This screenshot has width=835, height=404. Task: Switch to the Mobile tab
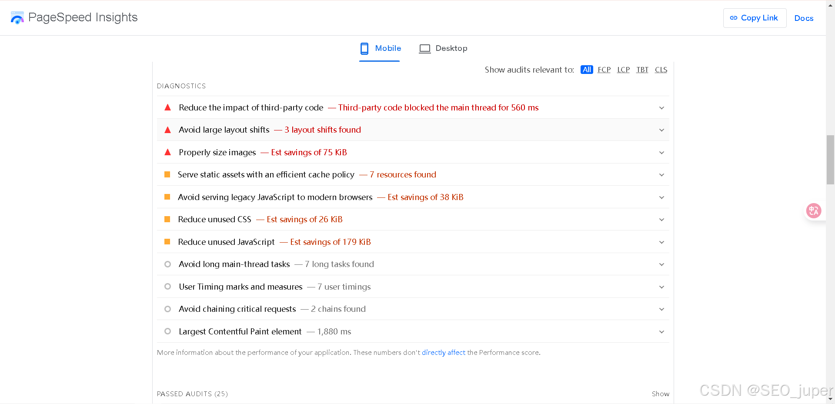pyautogui.click(x=380, y=48)
